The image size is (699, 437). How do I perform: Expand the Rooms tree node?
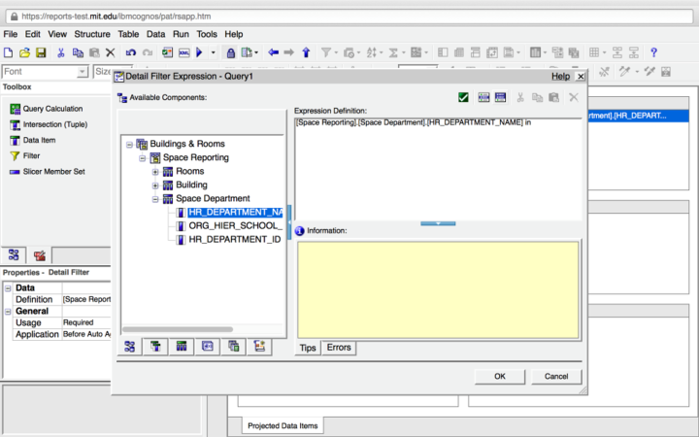pos(155,171)
